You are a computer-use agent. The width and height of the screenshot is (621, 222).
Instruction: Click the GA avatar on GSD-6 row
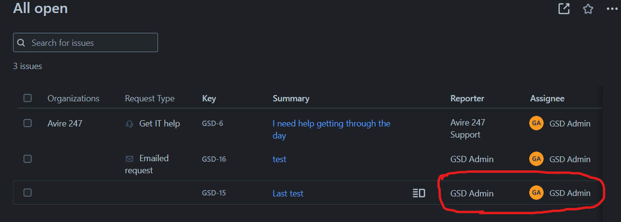point(536,123)
